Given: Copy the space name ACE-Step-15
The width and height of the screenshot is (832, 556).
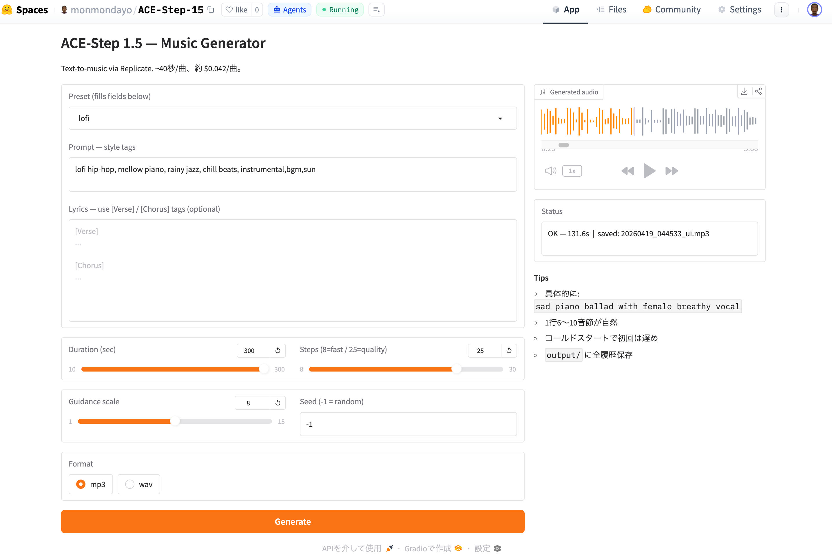Looking at the screenshot, I should pyautogui.click(x=211, y=10).
